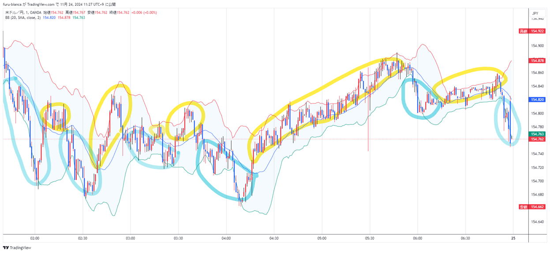Click the BB (20, SMA, close, 2) indicator legend
The image size is (550, 253).
[22, 18]
